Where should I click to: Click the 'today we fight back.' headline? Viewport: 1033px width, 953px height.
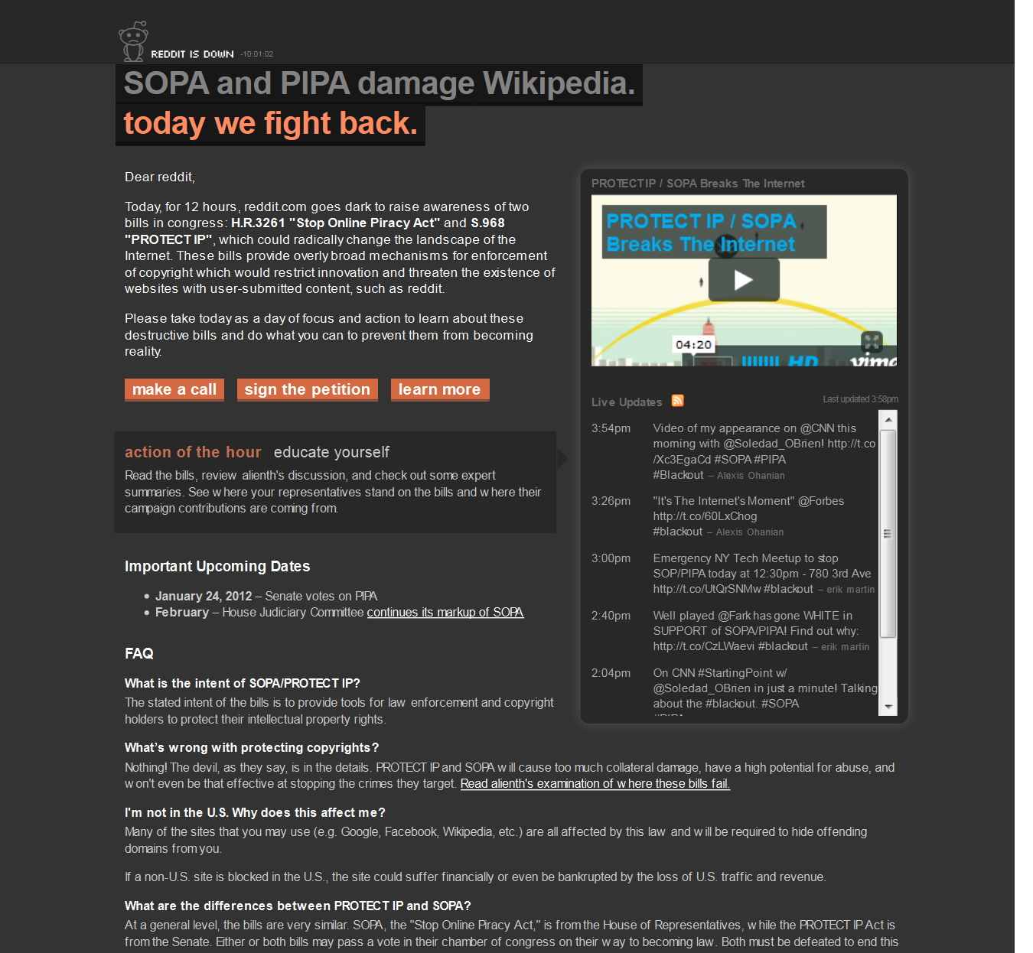270,124
